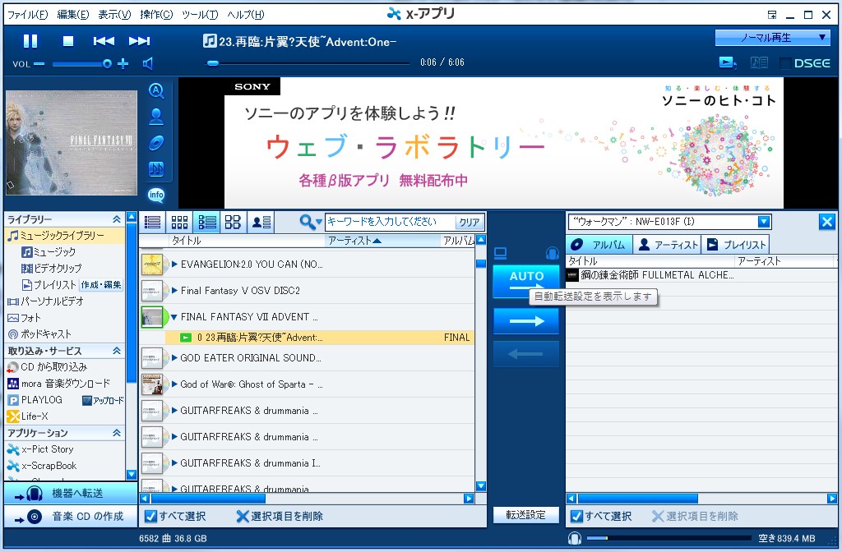Click the Final Fantasy VII album artwork
The height and width of the screenshot is (552, 842).
(72, 143)
